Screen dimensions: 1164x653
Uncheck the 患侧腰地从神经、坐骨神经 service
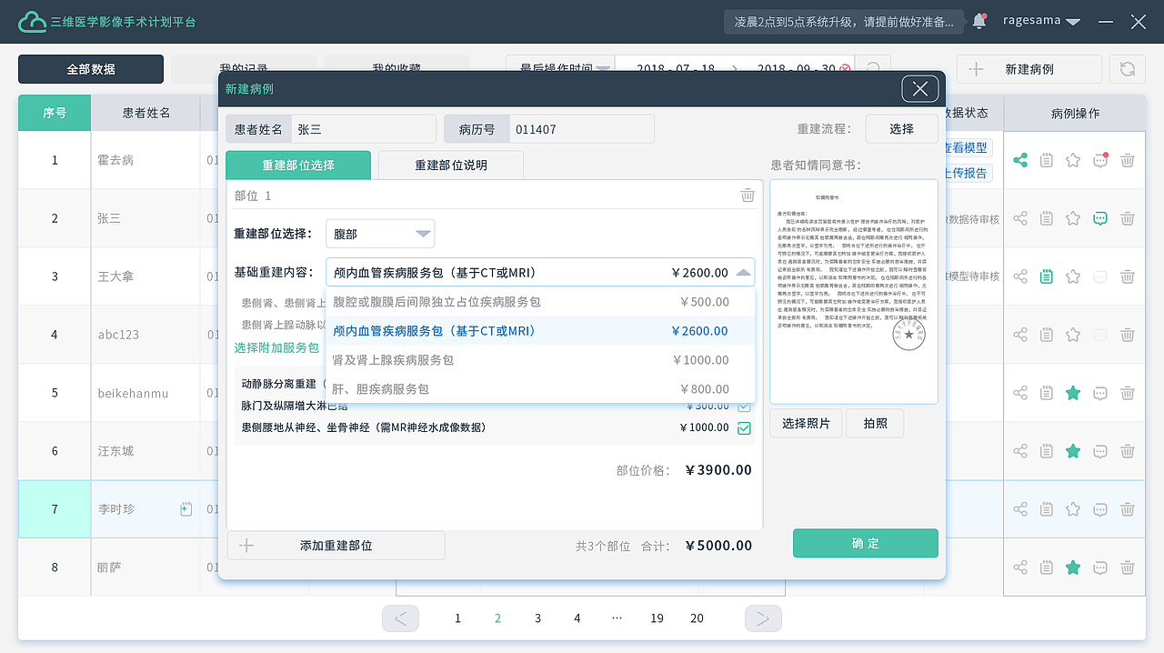pos(745,428)
